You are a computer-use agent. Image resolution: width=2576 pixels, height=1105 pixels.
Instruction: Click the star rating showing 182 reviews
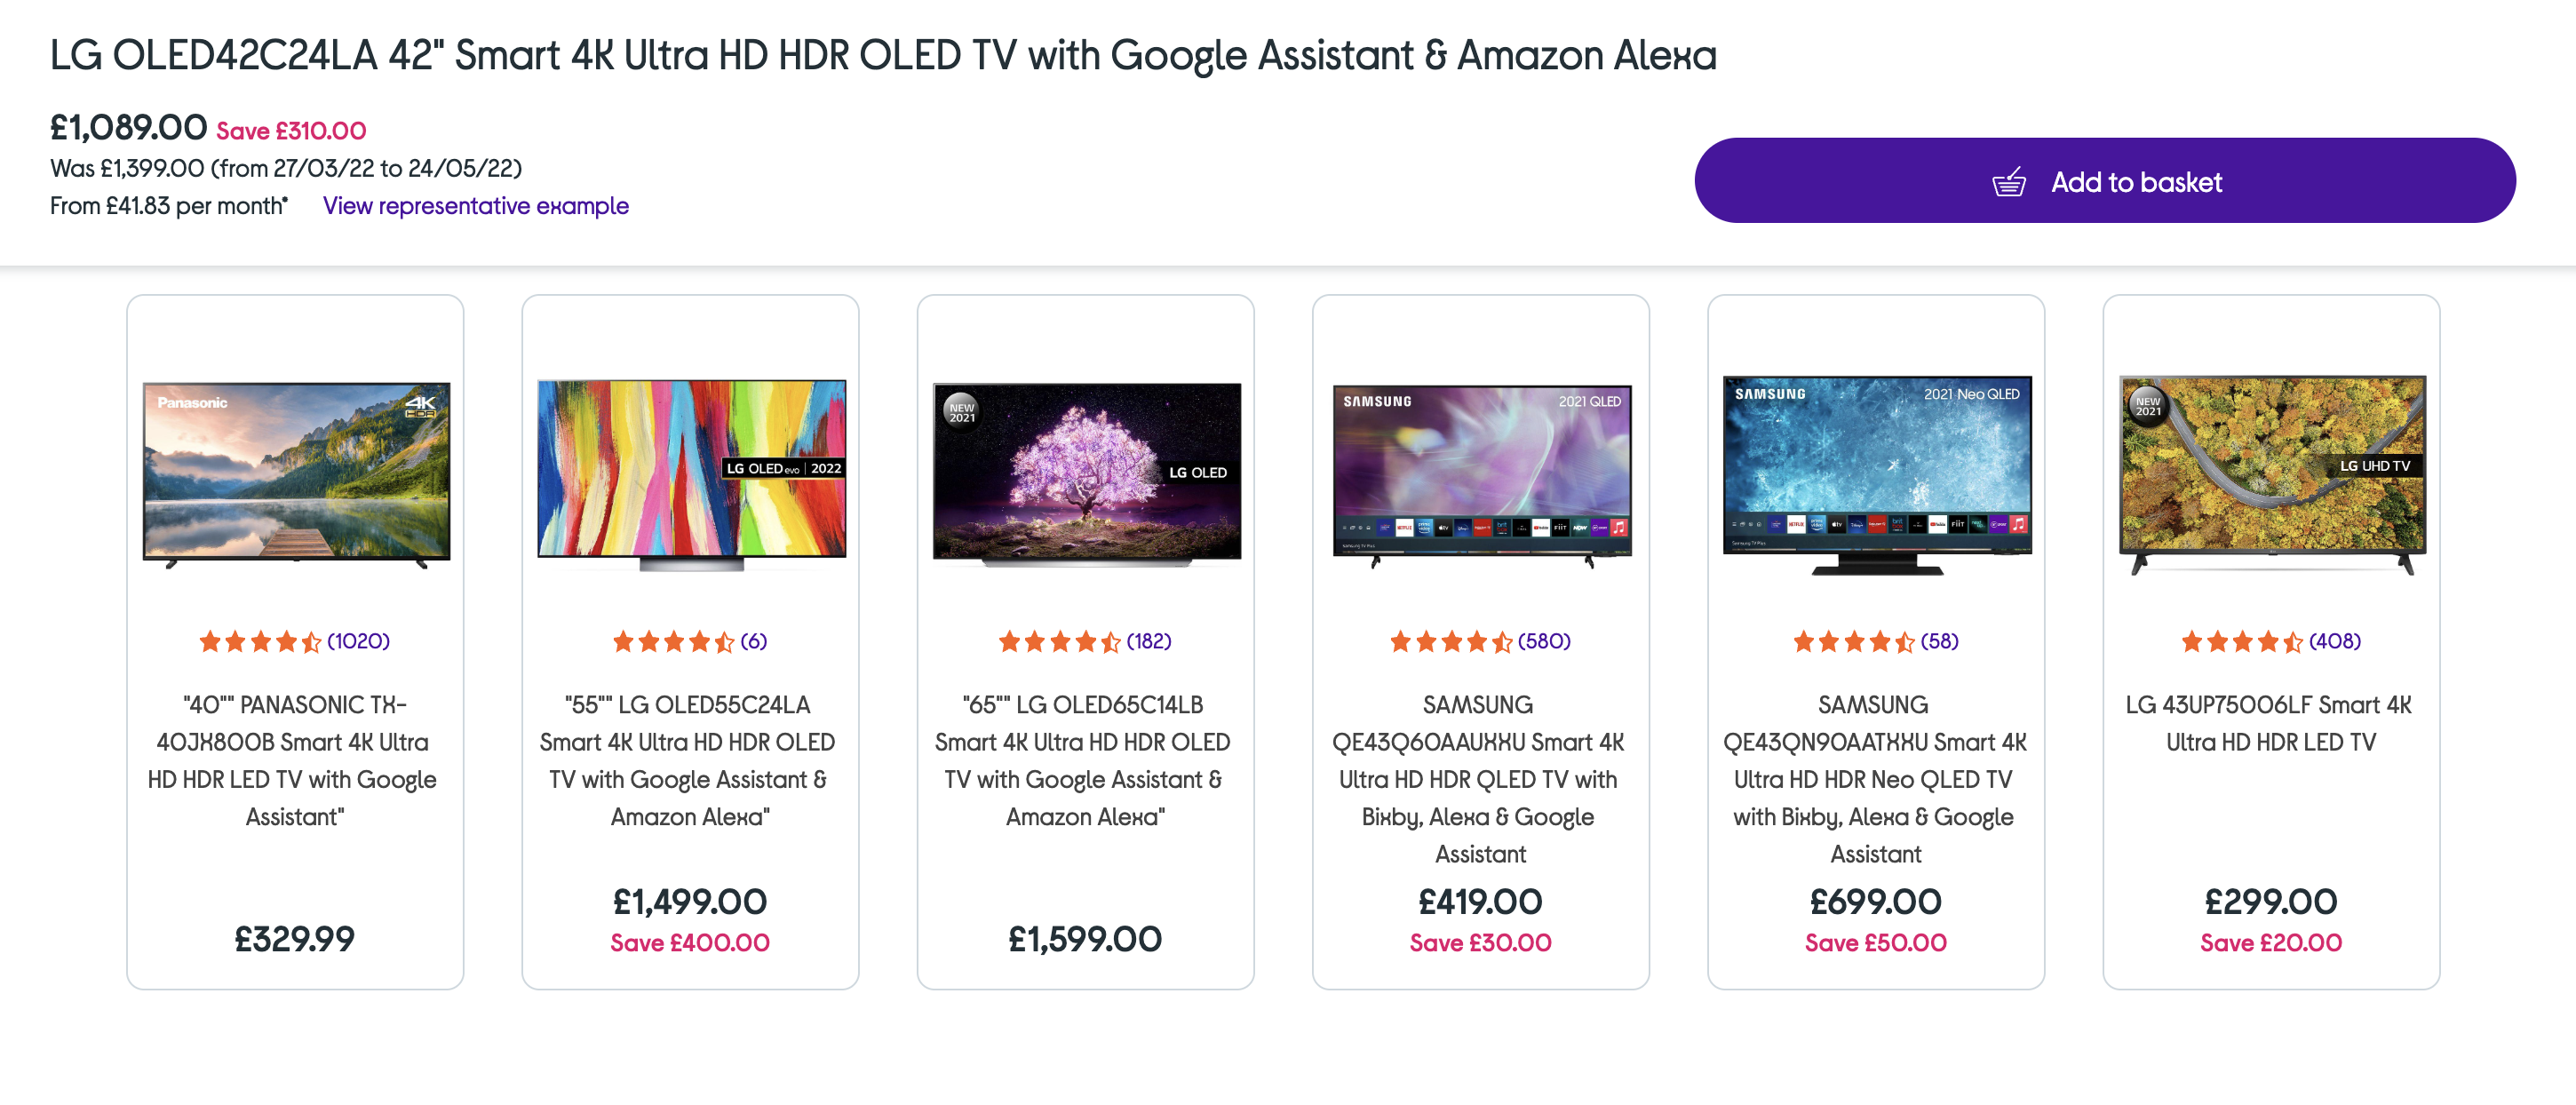[1085, 641]
